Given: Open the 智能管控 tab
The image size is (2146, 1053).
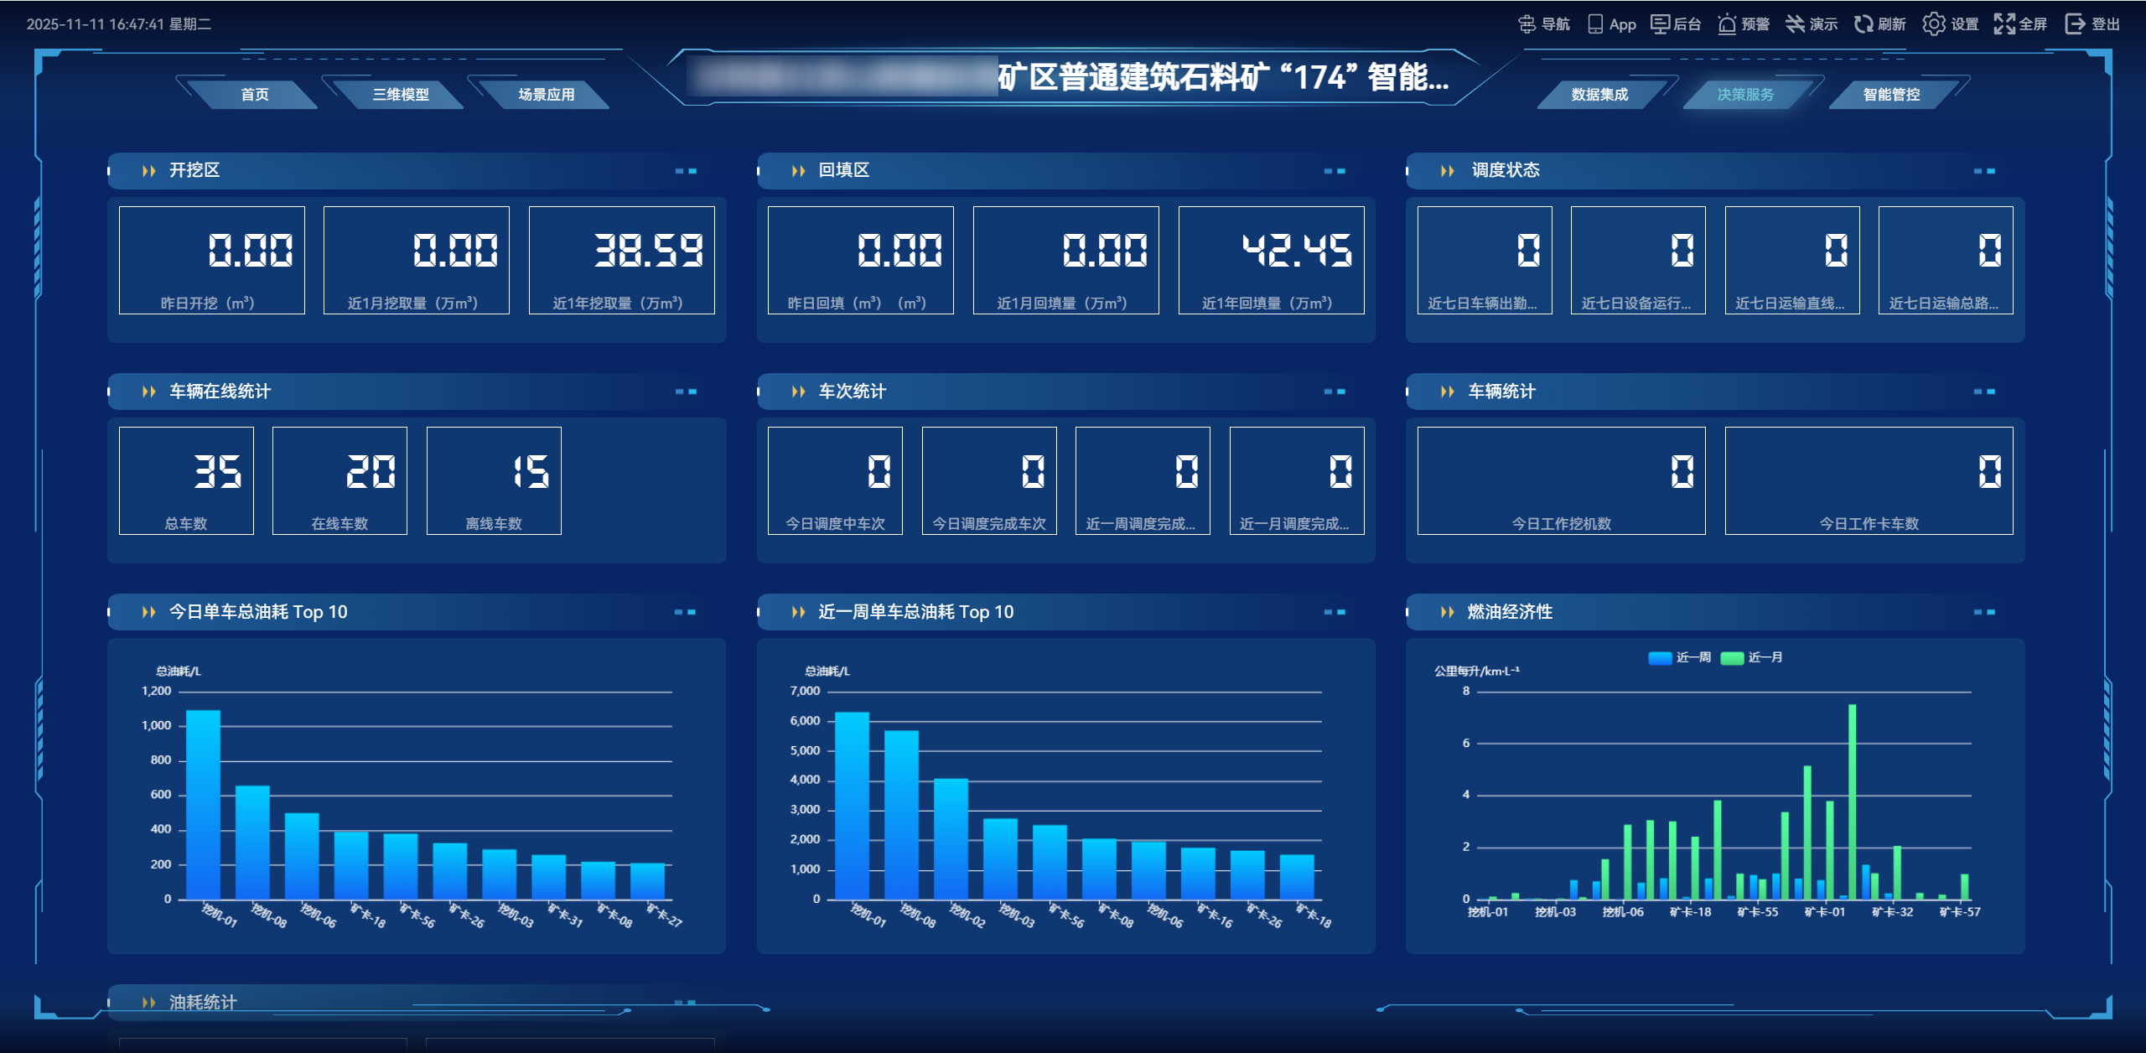Looking at the screenshot, I should (x=1891, y=95).
